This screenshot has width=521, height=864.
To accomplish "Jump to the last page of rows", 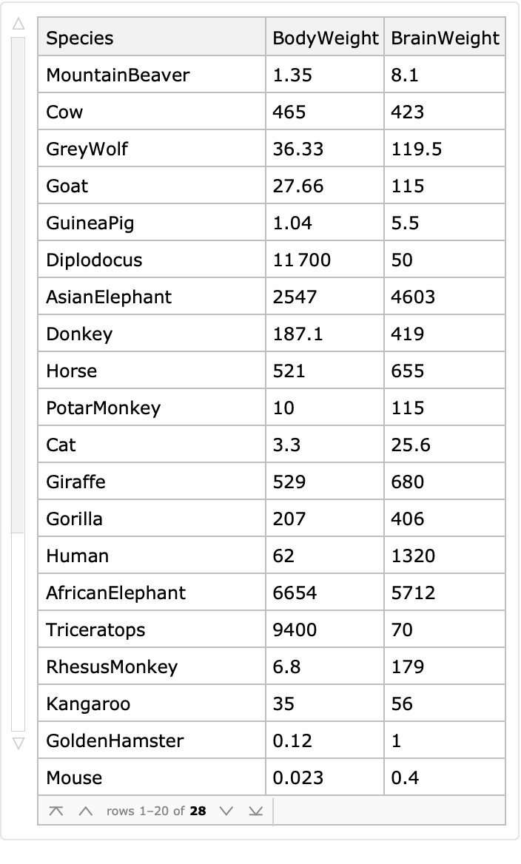I will [255, 811].
